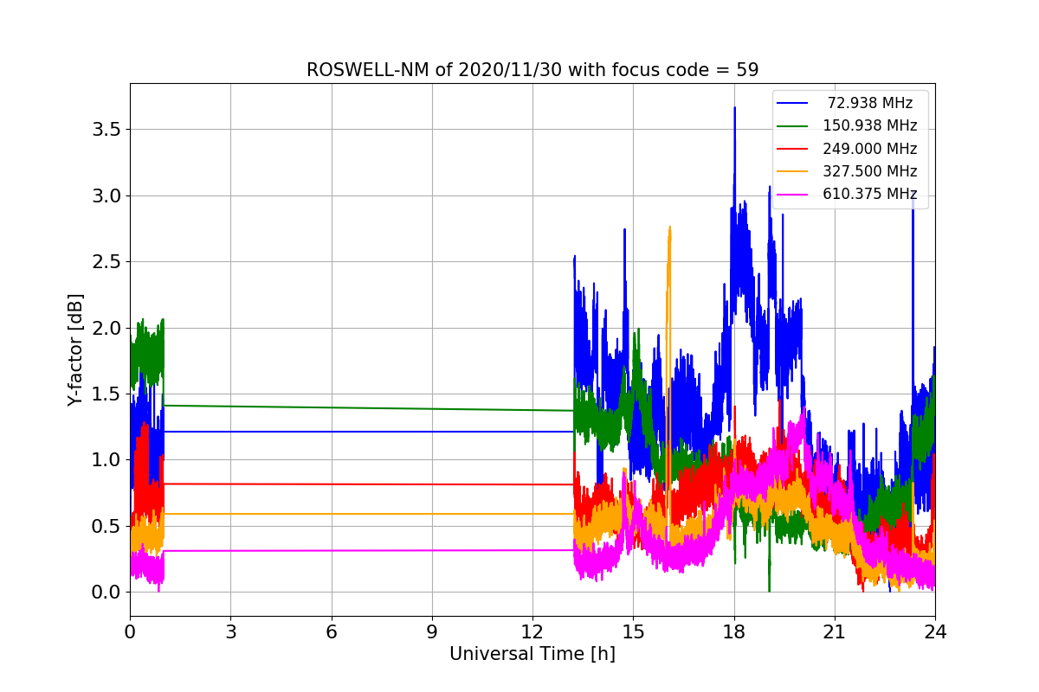
Task: Click the orange line swatch in legend
Action: coord(792,171)
